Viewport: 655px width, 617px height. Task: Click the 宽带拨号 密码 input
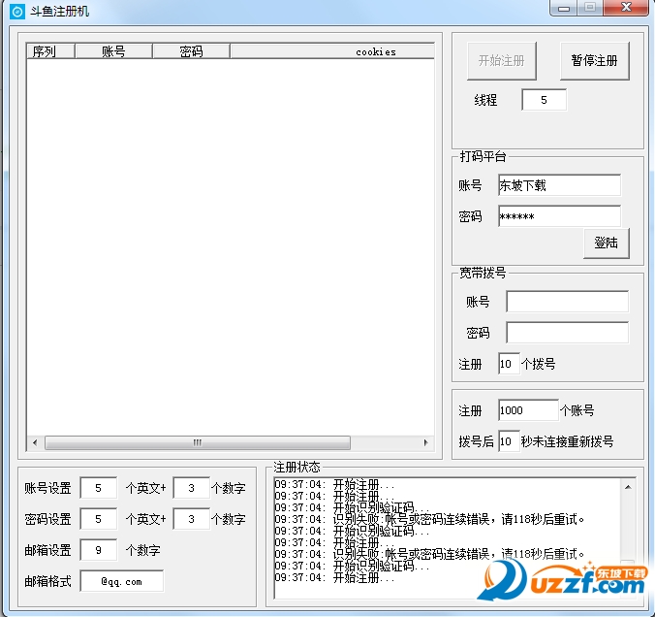click(x=567, y=333)
